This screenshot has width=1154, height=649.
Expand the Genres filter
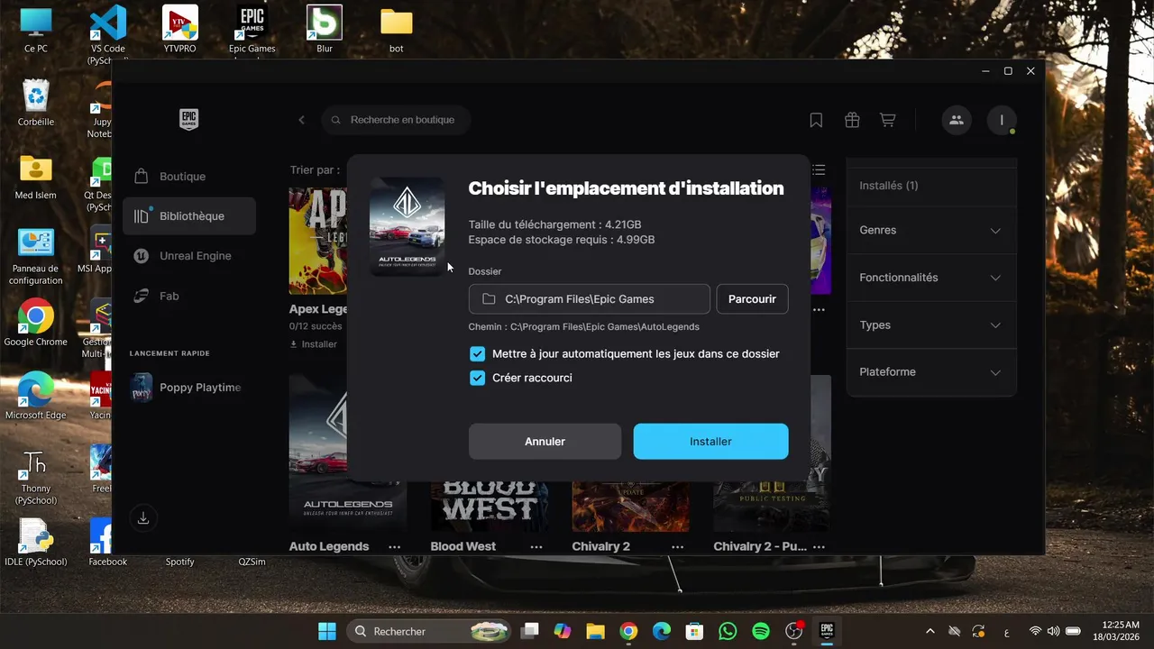tap(930, 231)
